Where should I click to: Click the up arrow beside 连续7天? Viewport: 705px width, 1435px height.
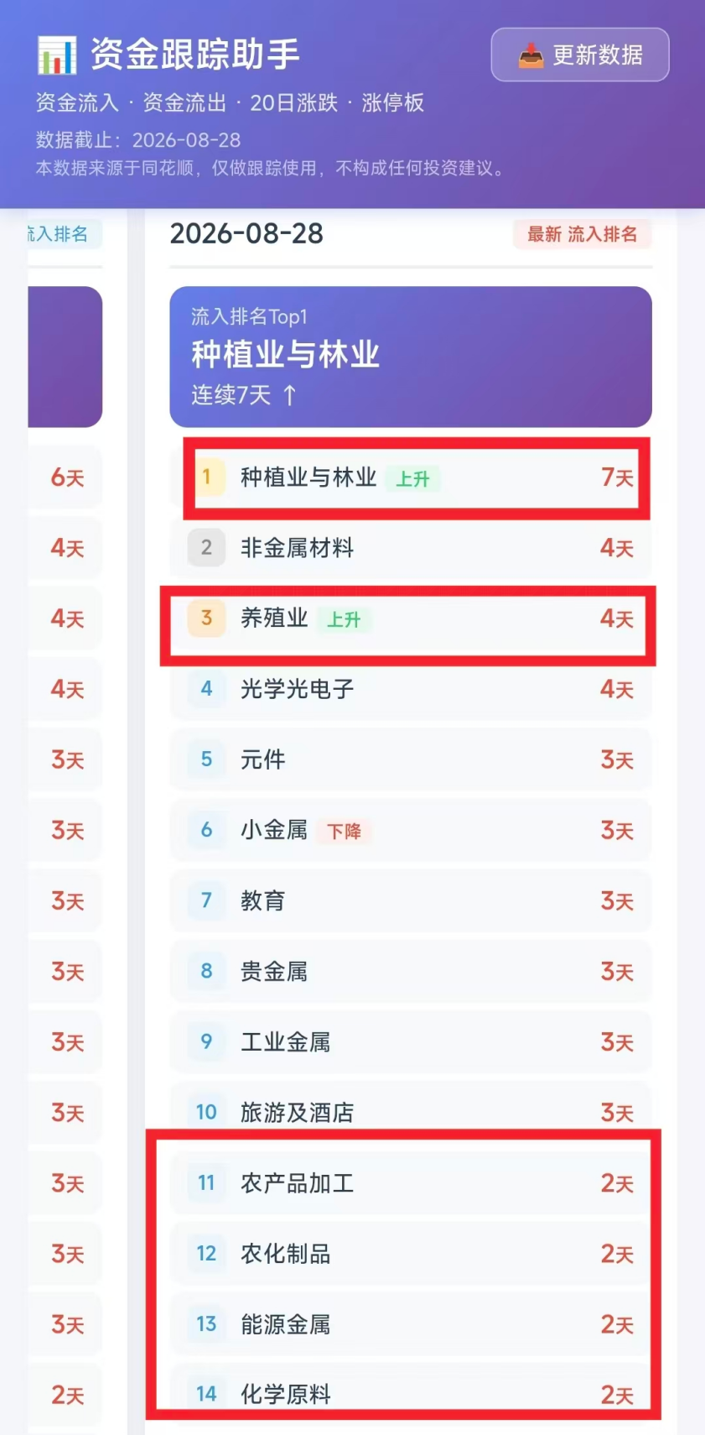(289, 395)
